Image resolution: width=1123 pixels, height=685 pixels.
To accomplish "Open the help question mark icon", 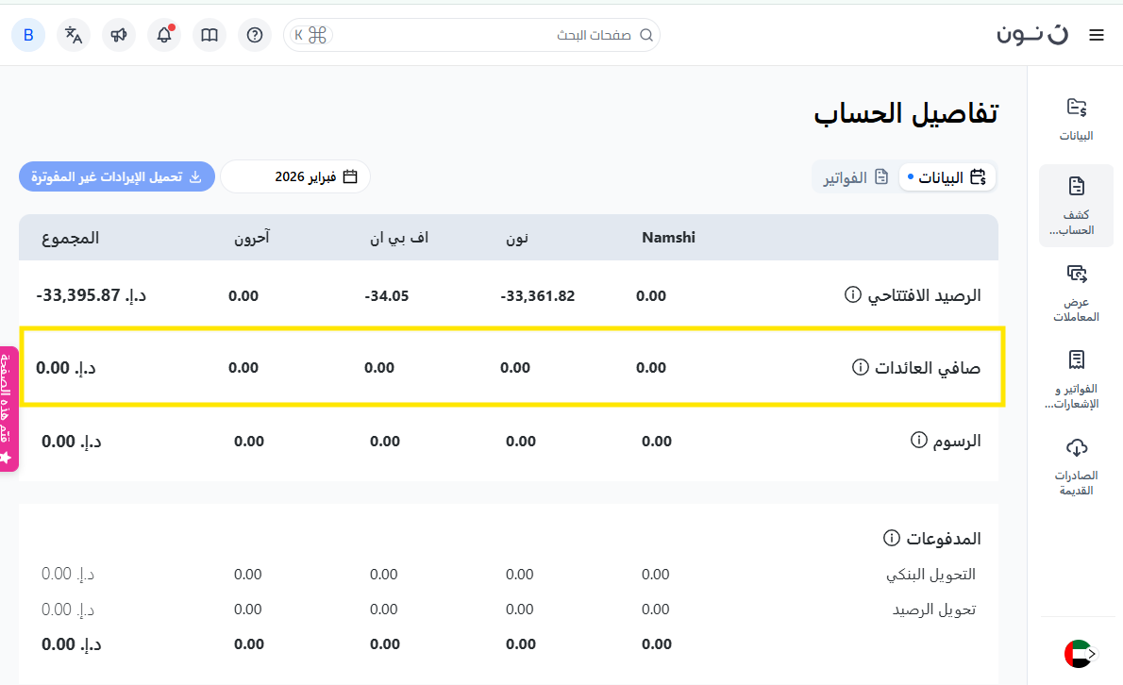I will point(255,35).
